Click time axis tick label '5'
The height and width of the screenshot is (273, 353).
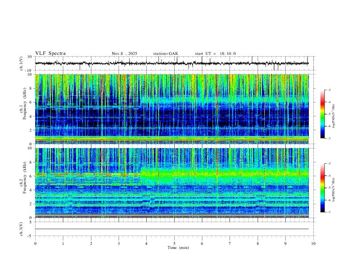[x=174, y=244]
